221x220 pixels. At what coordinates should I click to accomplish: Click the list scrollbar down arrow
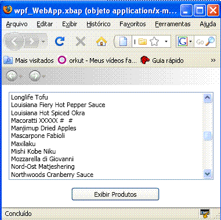[x=208, y=174]
